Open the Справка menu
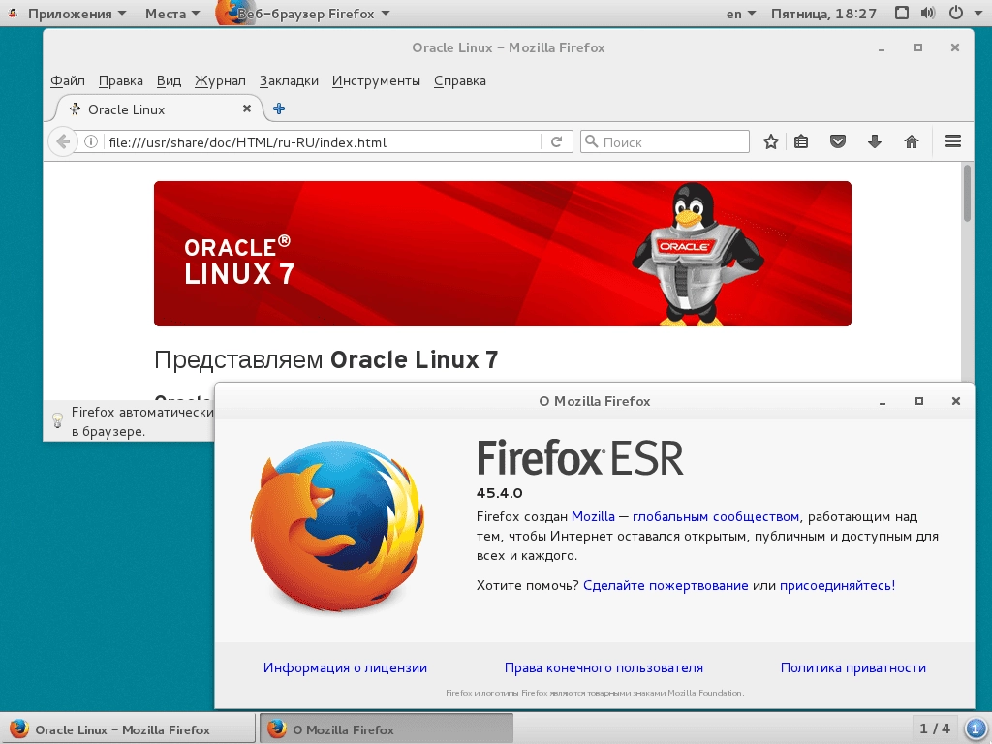992x744 pixels. (460, 81)
